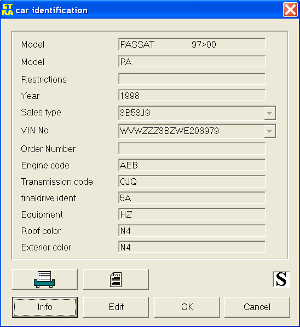This screenshot has height=327, width=300.
Task: Click the Model field showing PASSAT 97>00
Action: coord(192,44)
